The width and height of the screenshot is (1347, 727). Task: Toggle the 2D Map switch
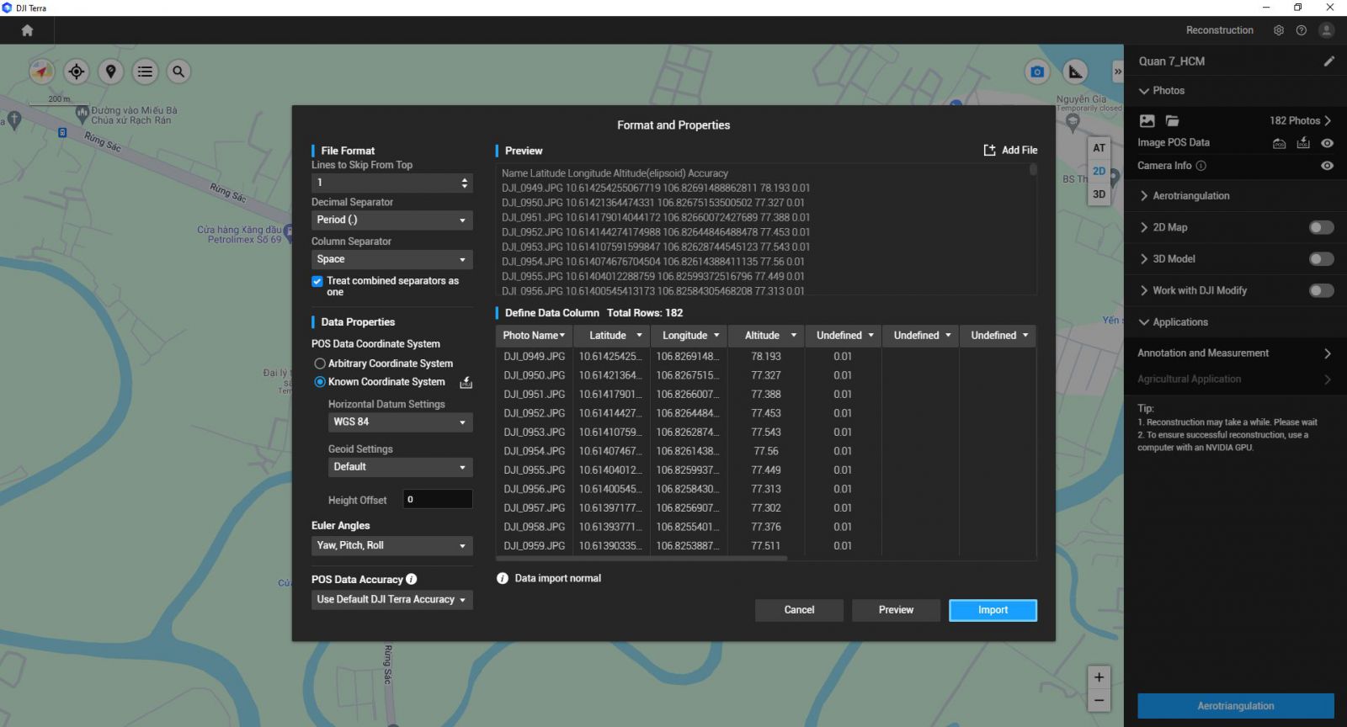pyautogui.click(x=1321, y=227)
